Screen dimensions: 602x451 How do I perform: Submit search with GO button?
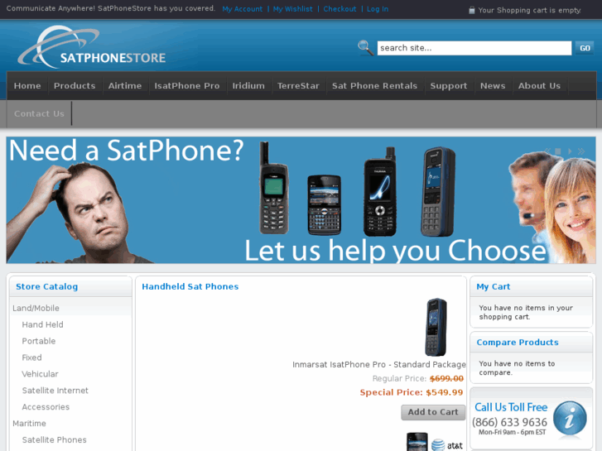point(585,48)
